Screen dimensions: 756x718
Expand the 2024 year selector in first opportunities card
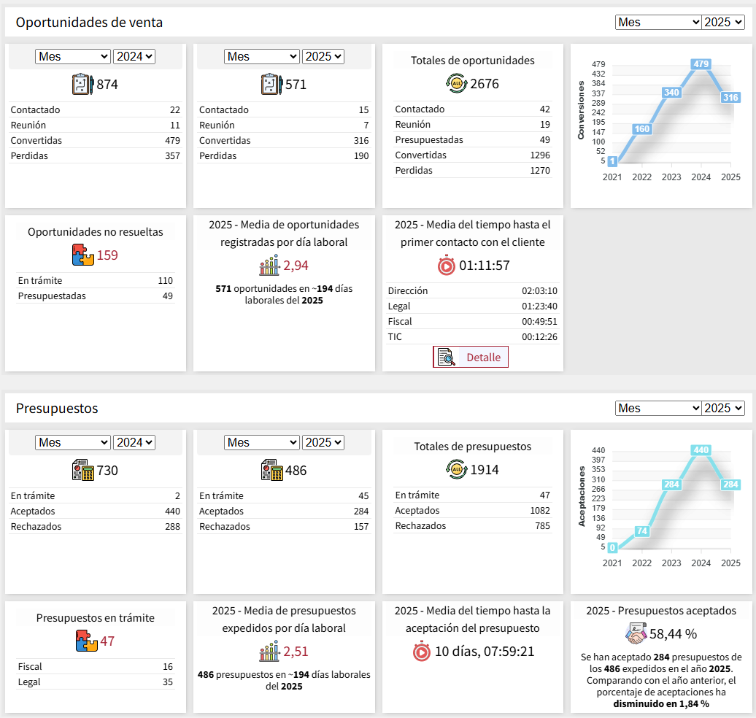click(x=134, y=56)
